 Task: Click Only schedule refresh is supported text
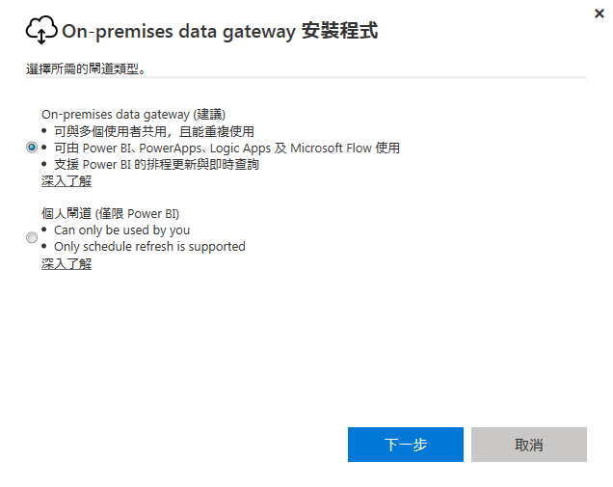tap(149, 246)
